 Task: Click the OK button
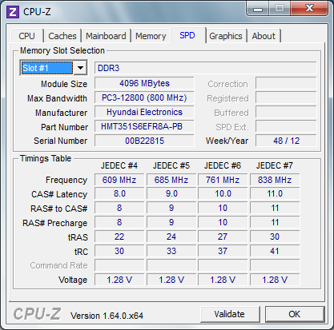[295, 314]
